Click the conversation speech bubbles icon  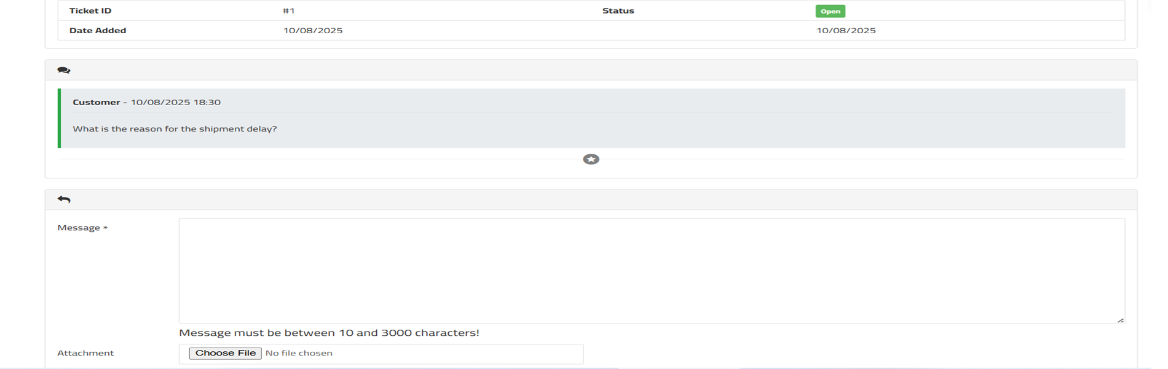pyautogui.click(x=63, y=70)
